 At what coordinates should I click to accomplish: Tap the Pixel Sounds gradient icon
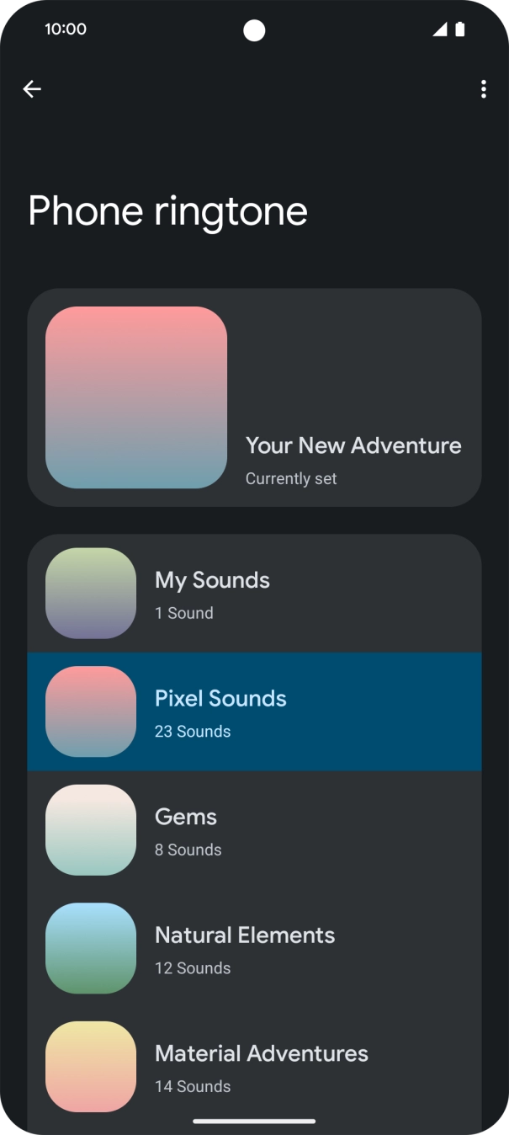[x=90, y=711]
